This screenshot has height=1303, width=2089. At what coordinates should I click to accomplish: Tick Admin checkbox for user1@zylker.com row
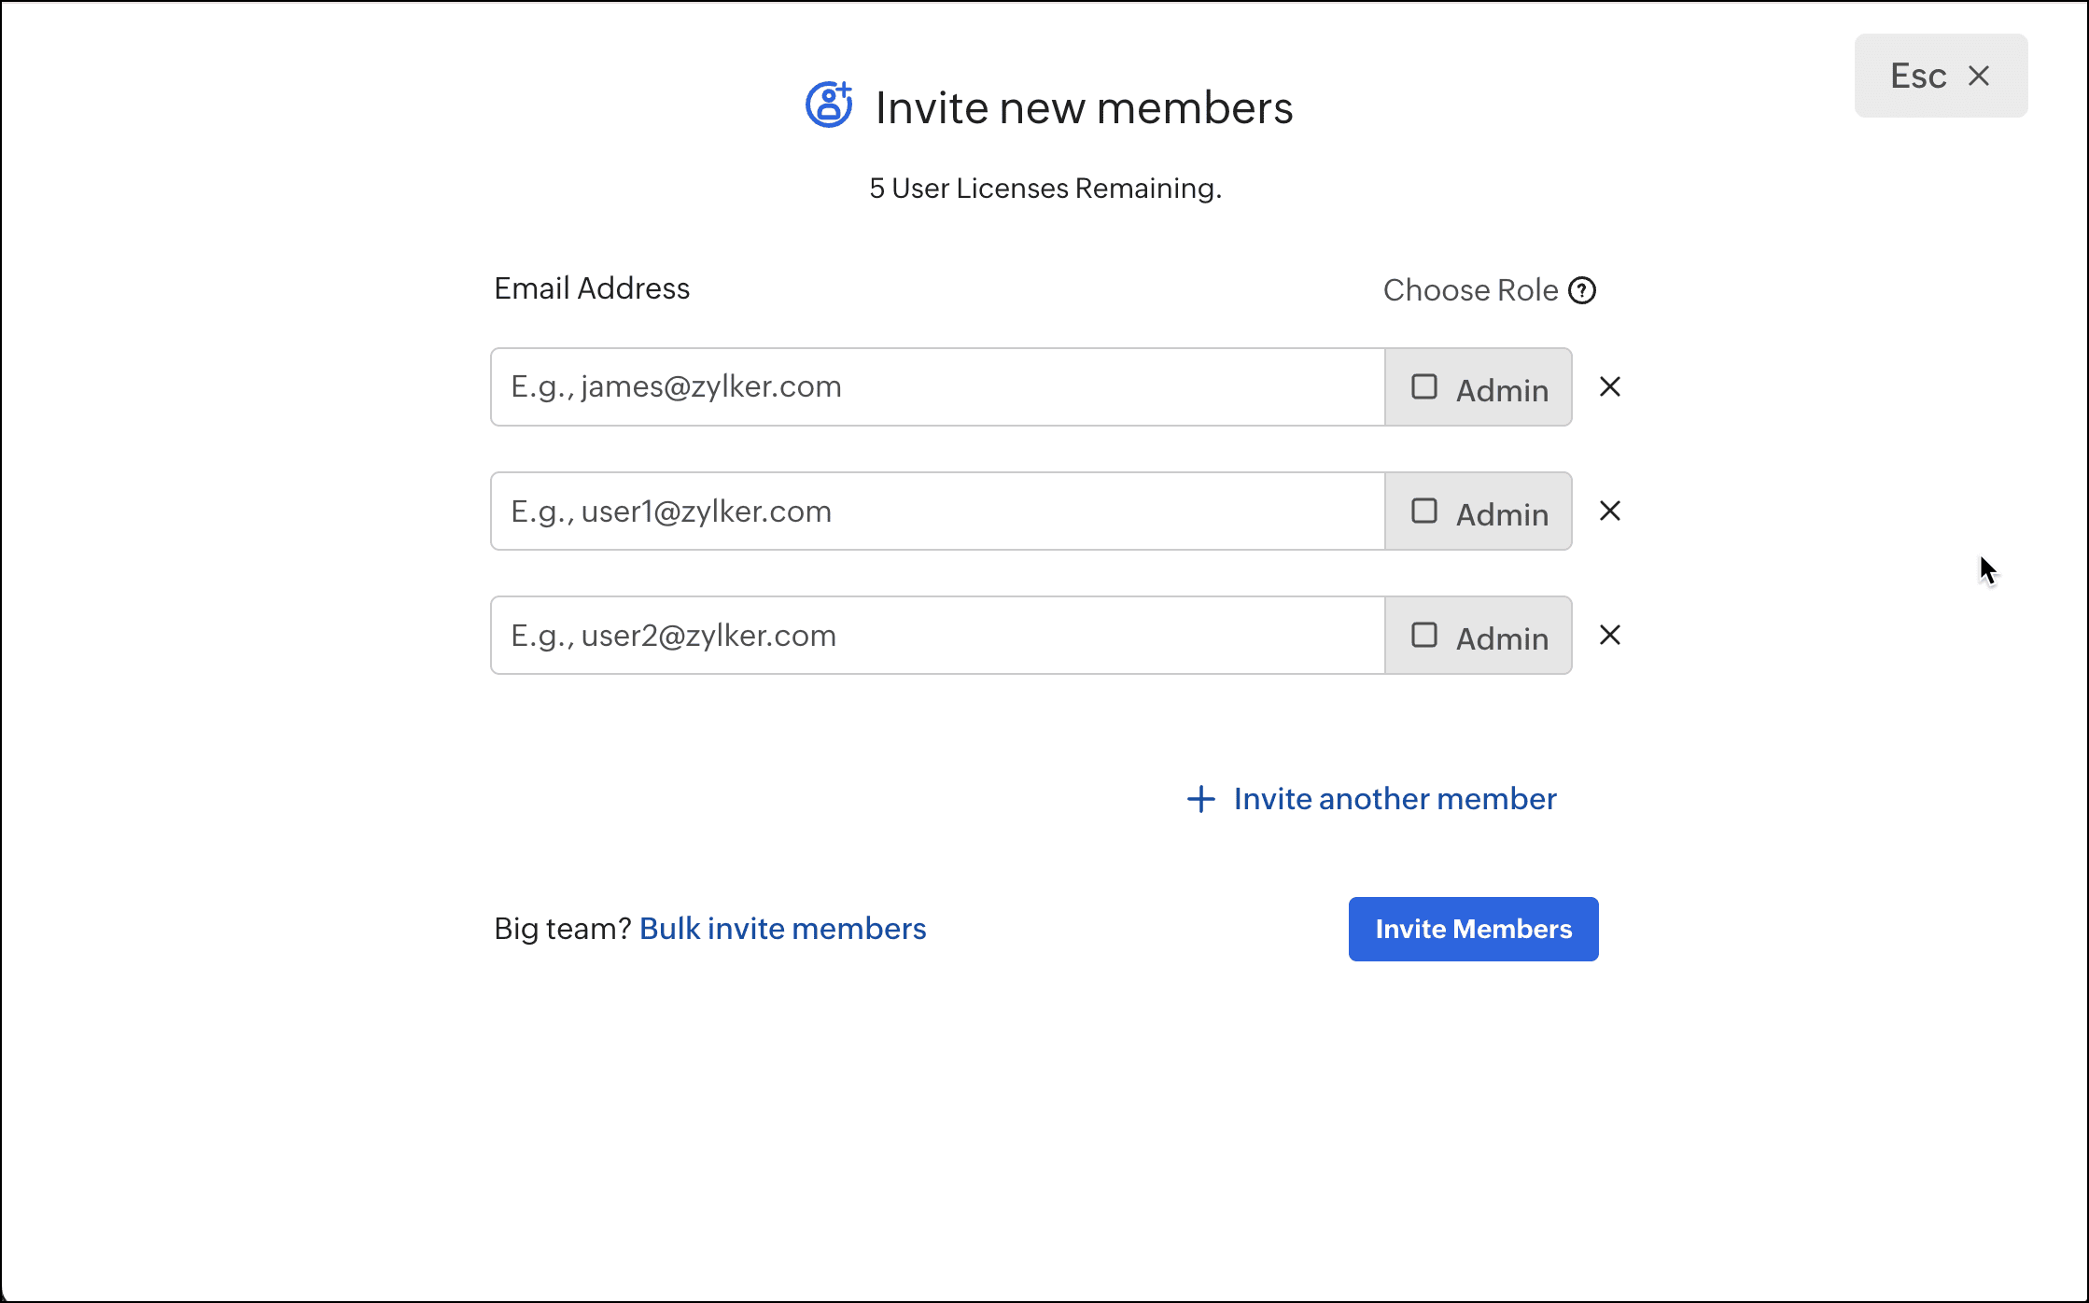(x=1423, y=511)
